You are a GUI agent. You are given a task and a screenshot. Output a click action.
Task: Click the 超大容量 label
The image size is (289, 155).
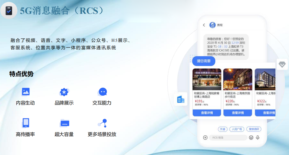pos(64,134)
